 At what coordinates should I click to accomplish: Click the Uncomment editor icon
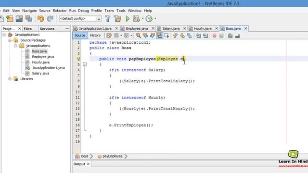point(237,36)
